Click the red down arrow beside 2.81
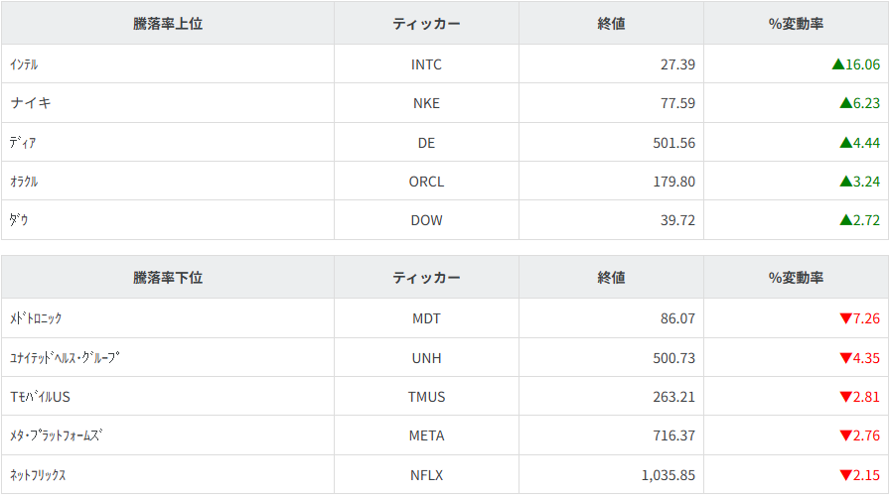 point(845,397)
